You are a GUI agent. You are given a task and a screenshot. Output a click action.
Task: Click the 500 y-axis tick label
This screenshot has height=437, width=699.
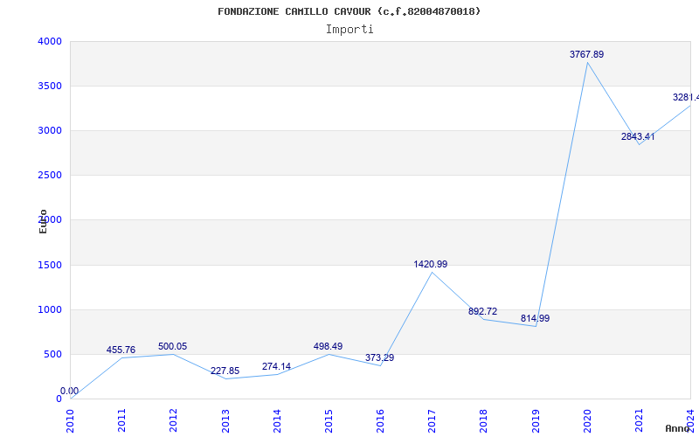pos(52,355)
